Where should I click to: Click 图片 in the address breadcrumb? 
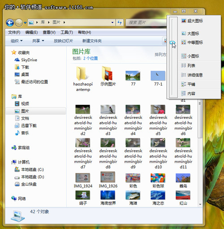pos(56,22)
